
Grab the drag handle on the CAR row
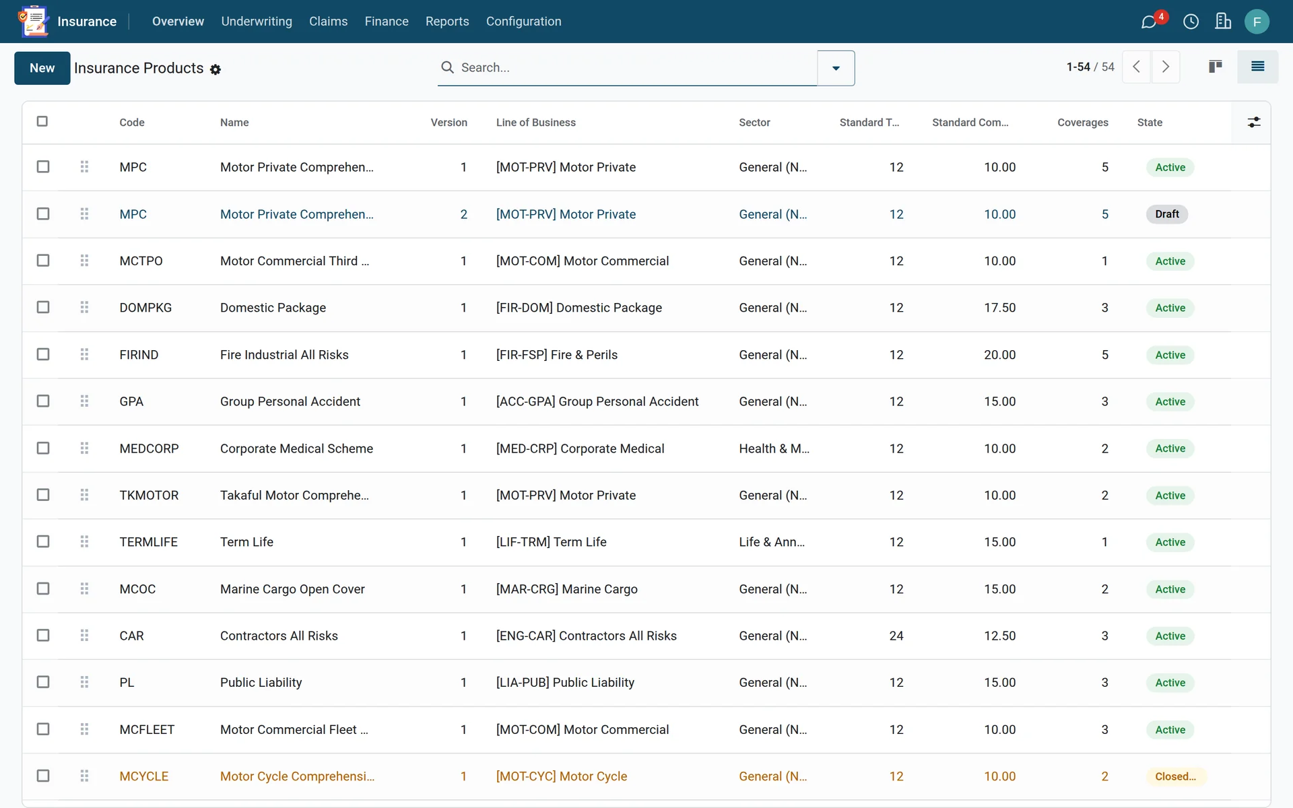[x=84, y=636]
